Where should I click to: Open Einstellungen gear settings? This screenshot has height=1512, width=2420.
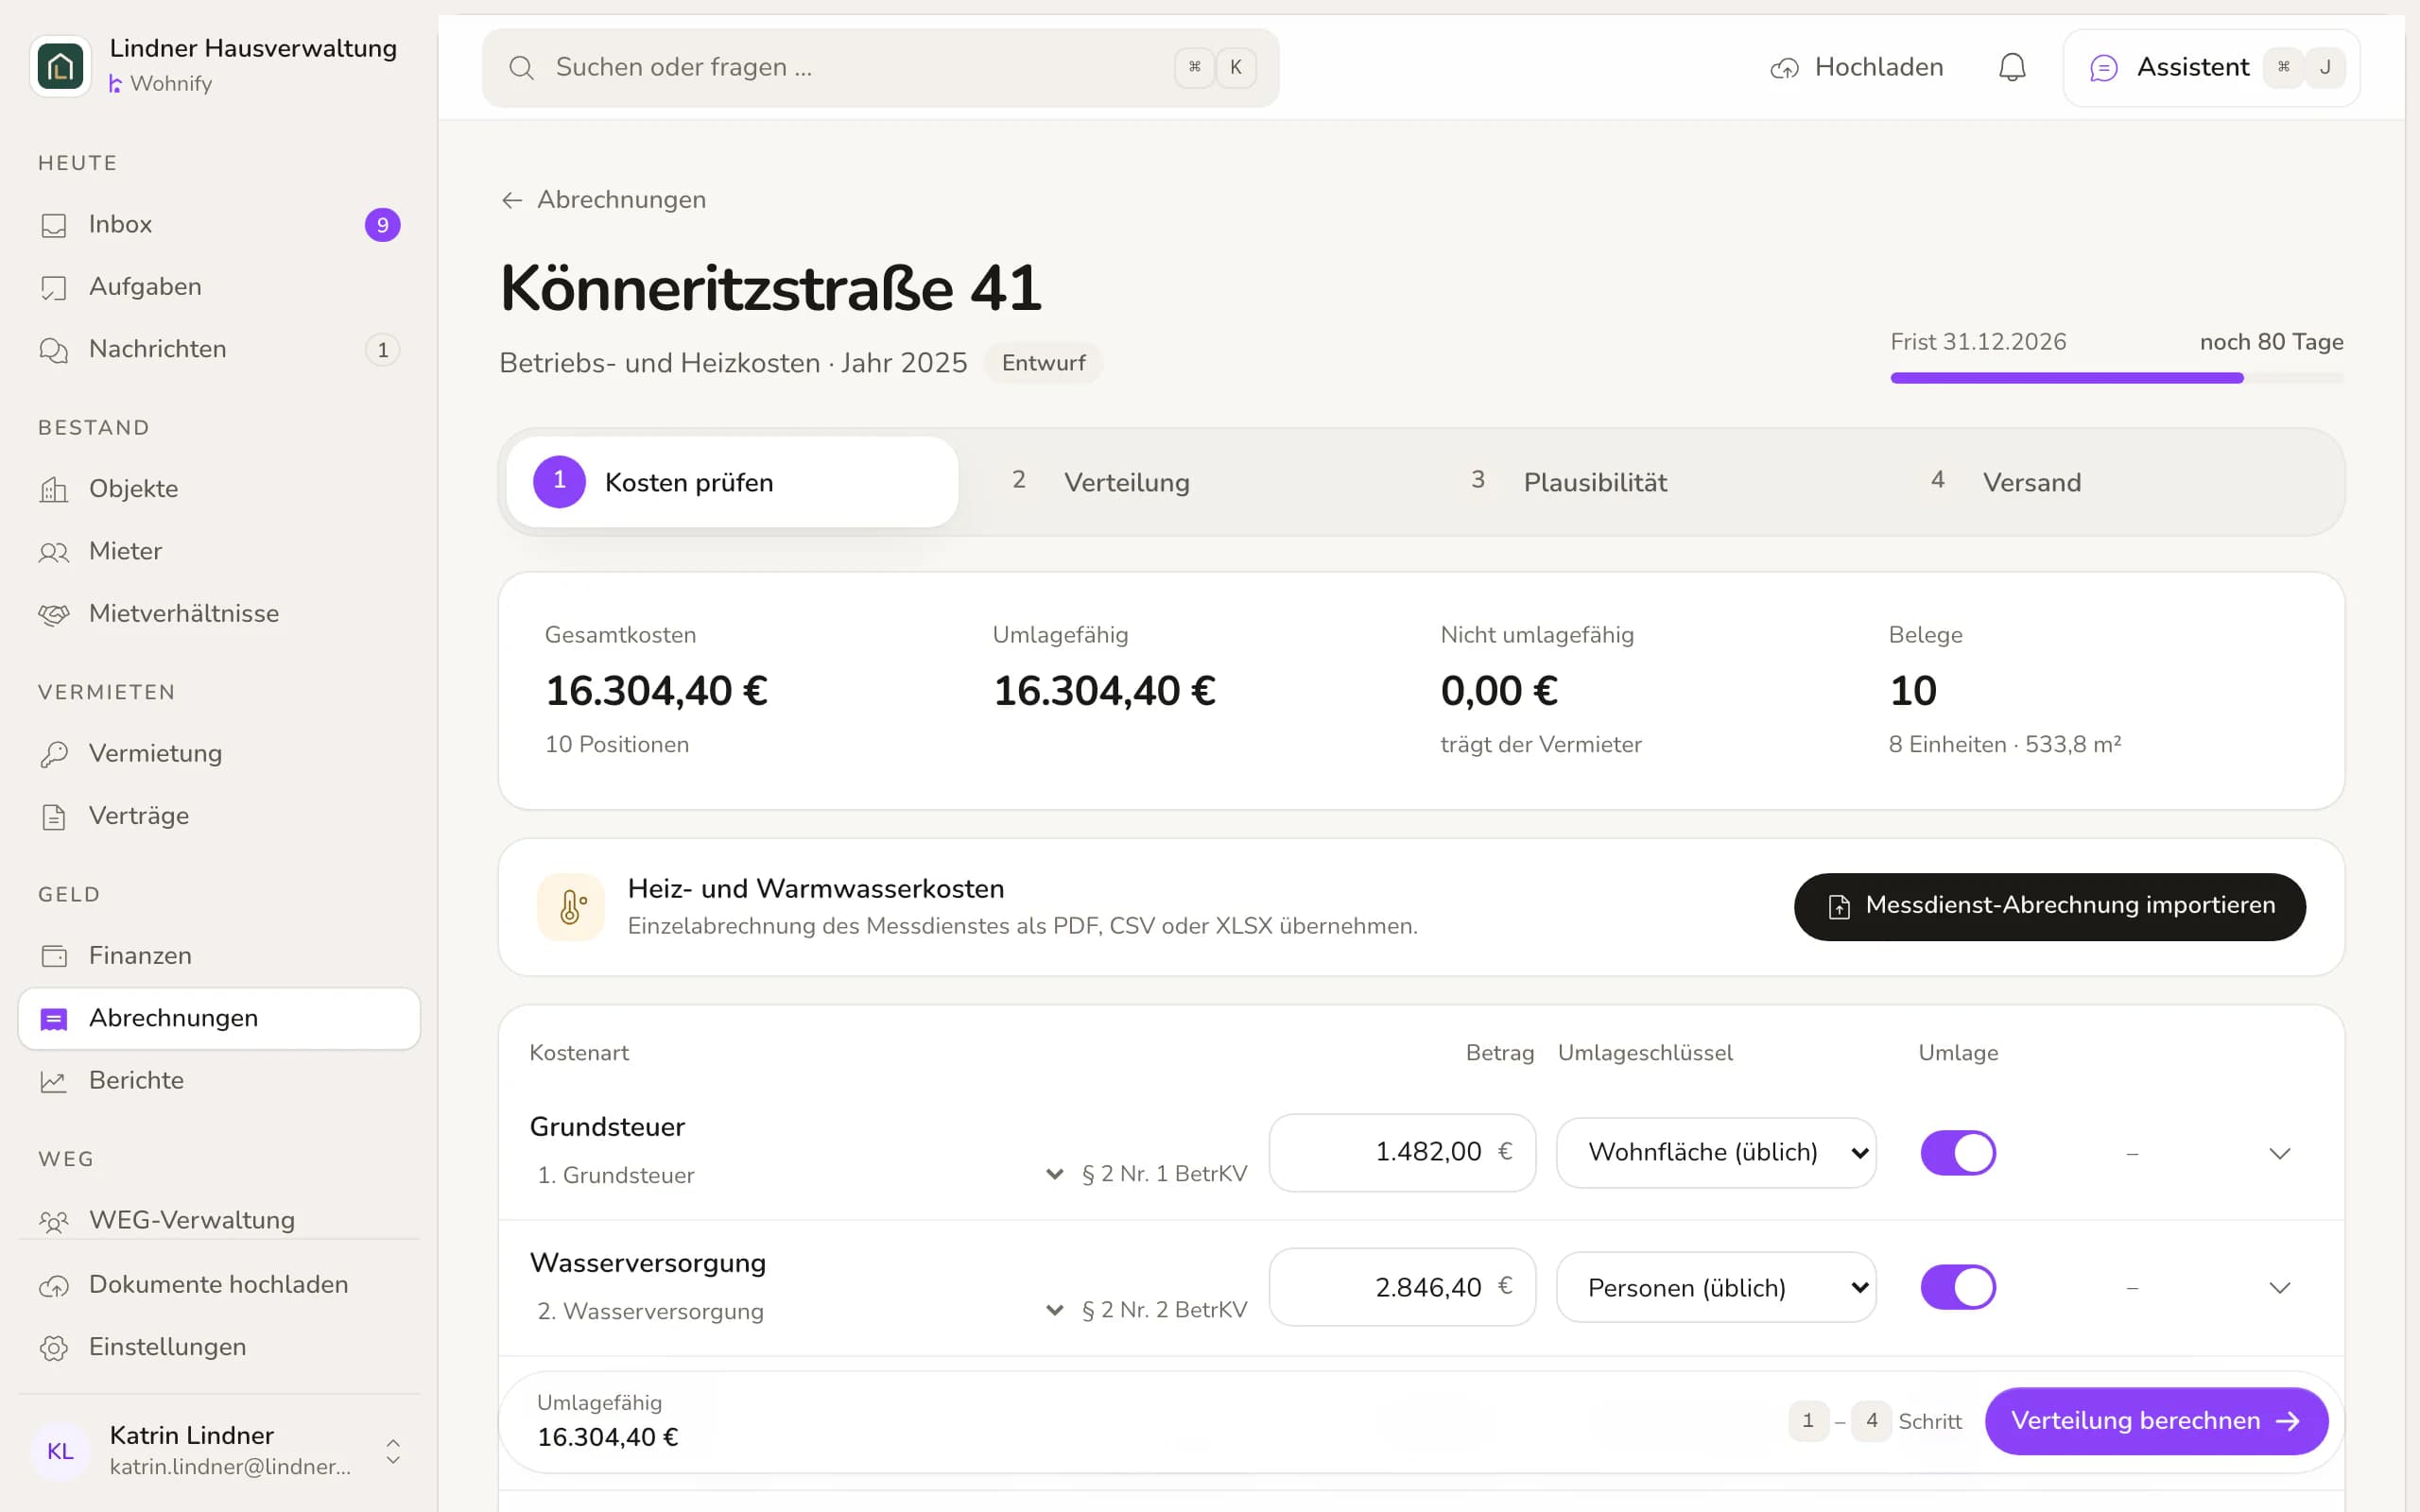point(219,1347)
